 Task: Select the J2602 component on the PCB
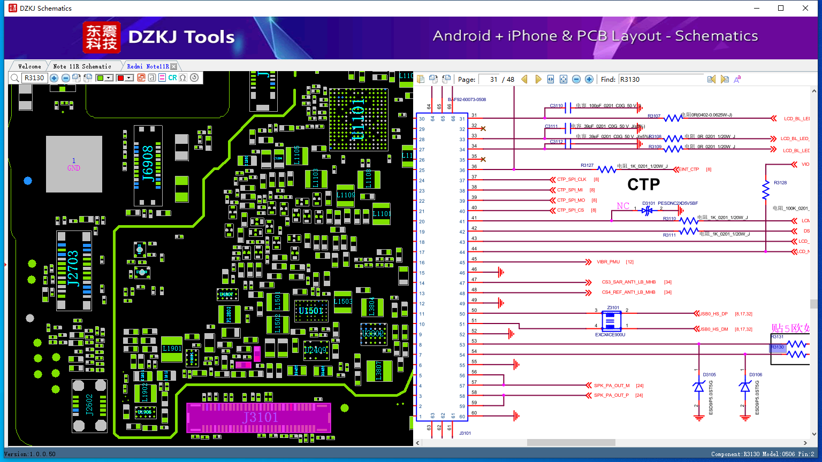(x=89, y=405)
